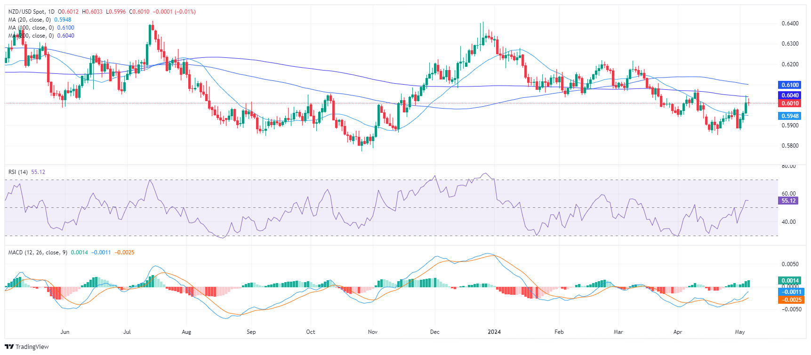This screenshot has width=811, height=355.
Task: Click the MA 20 indicator legend
Action: 29,20
